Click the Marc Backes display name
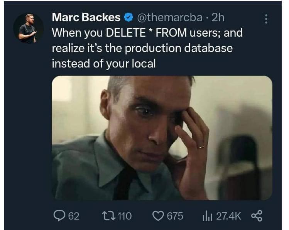 pos(86,17)
